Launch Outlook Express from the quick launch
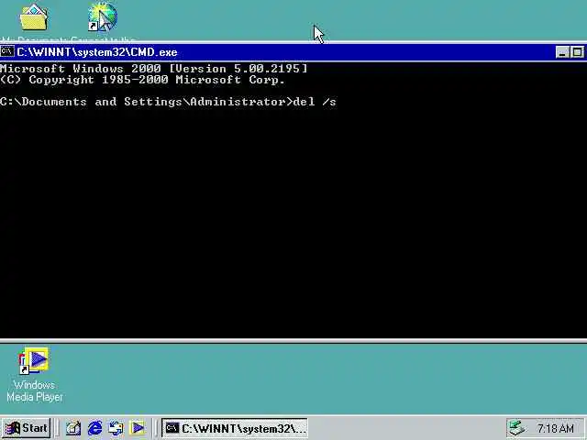 pos(116,428)
